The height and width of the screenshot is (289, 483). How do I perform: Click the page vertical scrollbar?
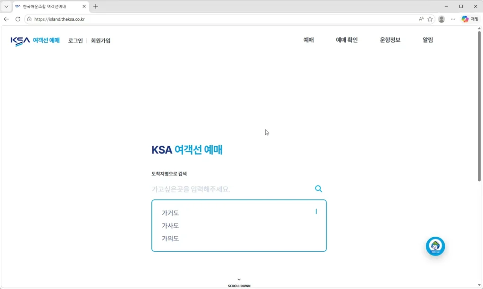[x=479, y=106]
